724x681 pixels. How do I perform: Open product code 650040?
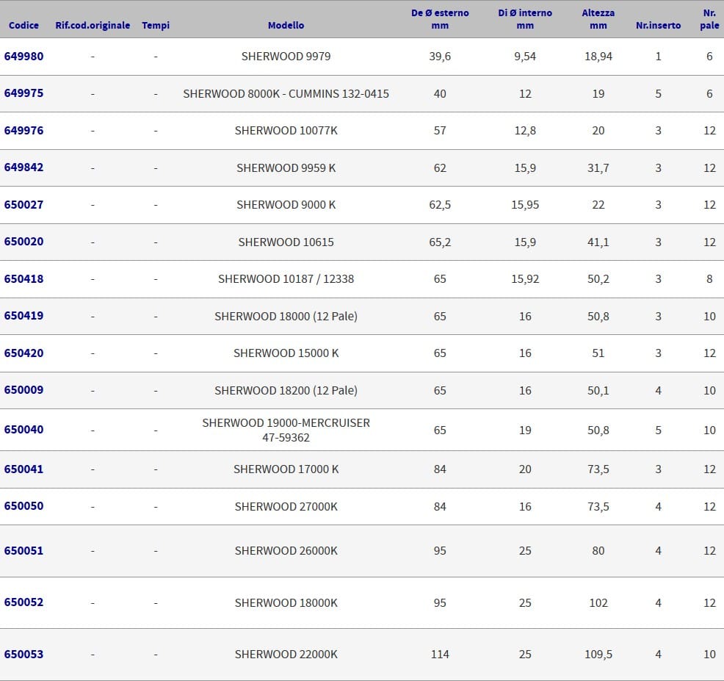tap(23, 430)
